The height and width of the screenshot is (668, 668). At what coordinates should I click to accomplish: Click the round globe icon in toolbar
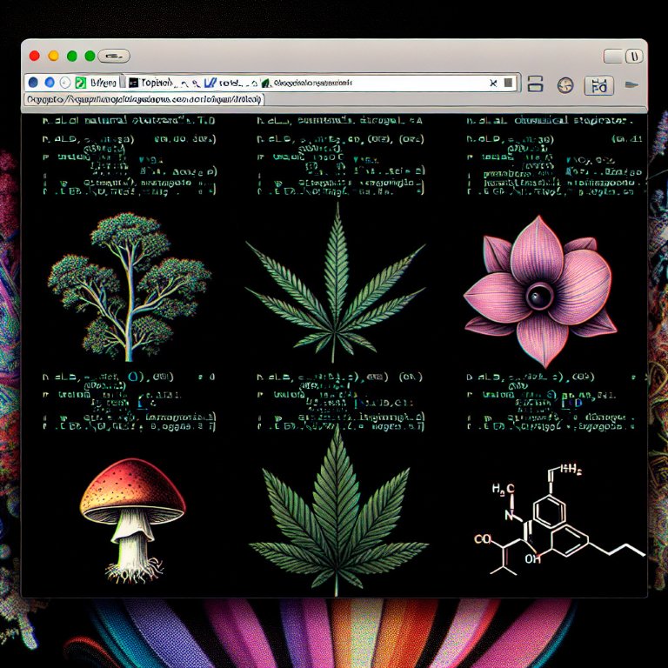pyautogui.click(x=564, y=84)
